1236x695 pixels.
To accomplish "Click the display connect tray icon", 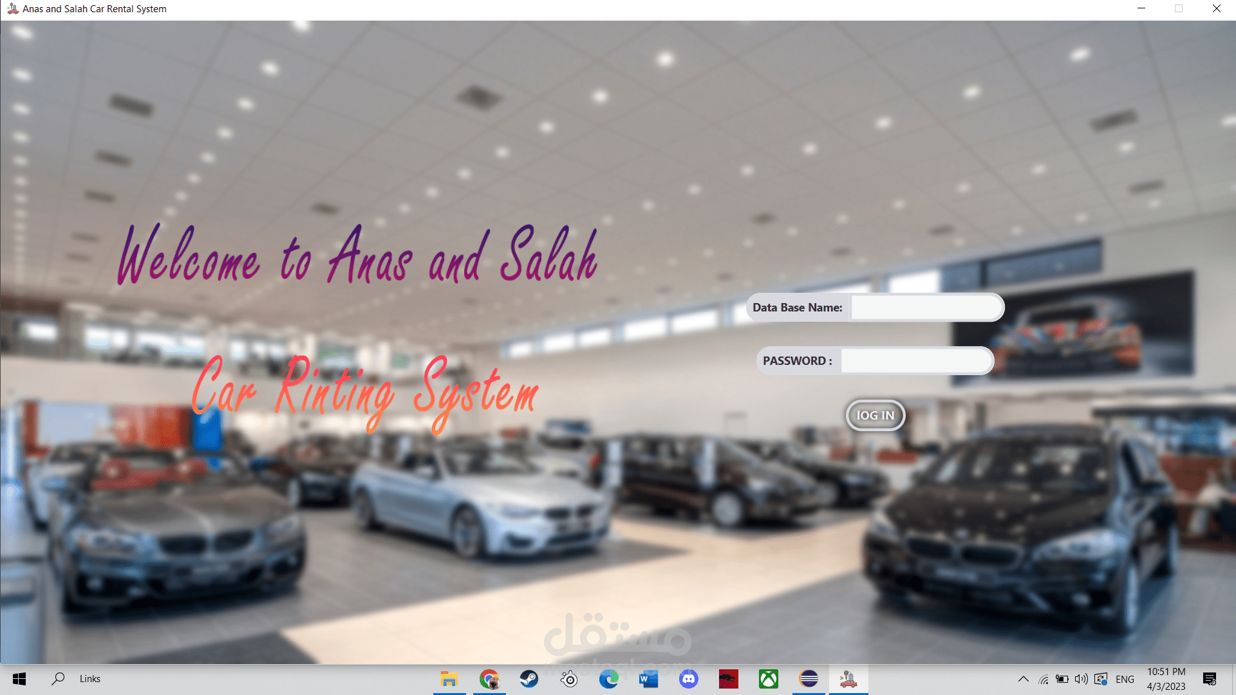I will pyautogui.click(x=1101, y=679).
